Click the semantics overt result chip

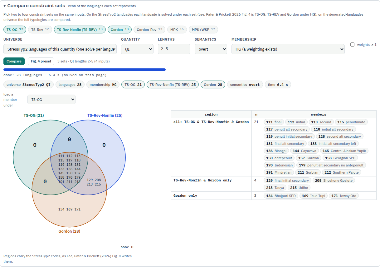click(245, 85)
